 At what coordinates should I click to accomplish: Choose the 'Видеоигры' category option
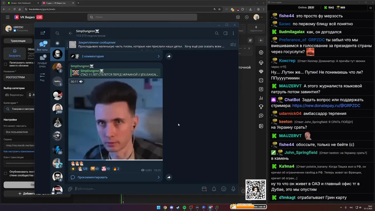pos(14,95)
